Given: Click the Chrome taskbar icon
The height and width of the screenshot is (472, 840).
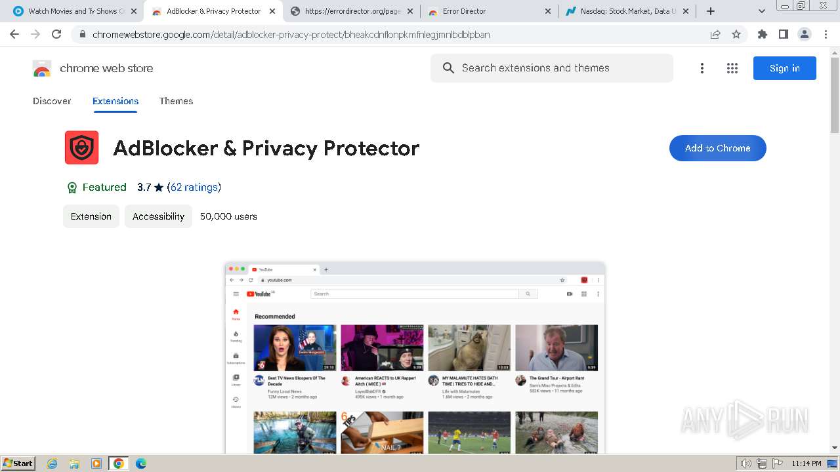Looking at the screenshot, I should (119, 463).
